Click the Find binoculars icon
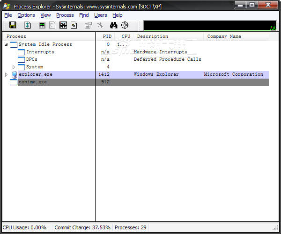This screenshot has width=281, height=234. [x=114, y=25]
